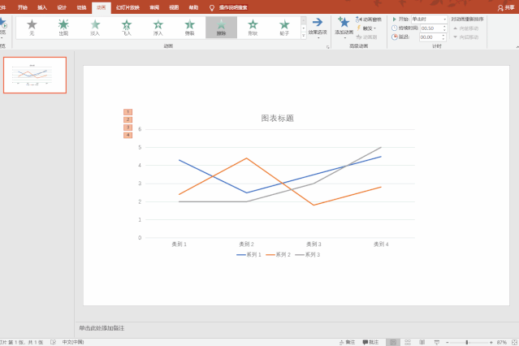Click the 延迟 delay field
519x346 pixels.
click(430, 37)
